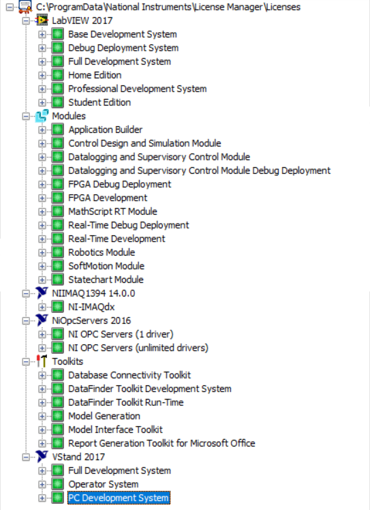Select Application Builder text

click(106, 130)
